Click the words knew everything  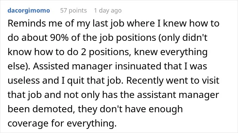point(171,52)
